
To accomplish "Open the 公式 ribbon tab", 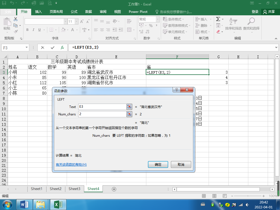I will tap(74, 12).
